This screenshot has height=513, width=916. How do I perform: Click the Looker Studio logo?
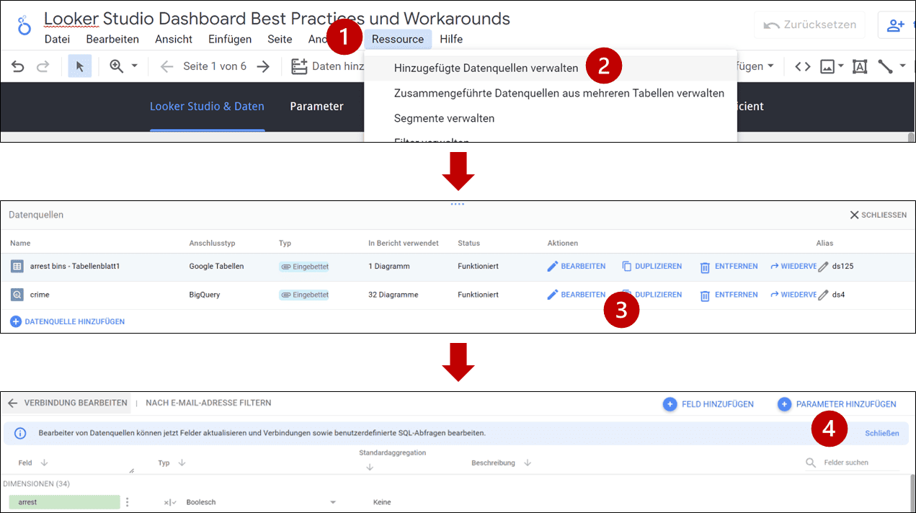(25, 25)
